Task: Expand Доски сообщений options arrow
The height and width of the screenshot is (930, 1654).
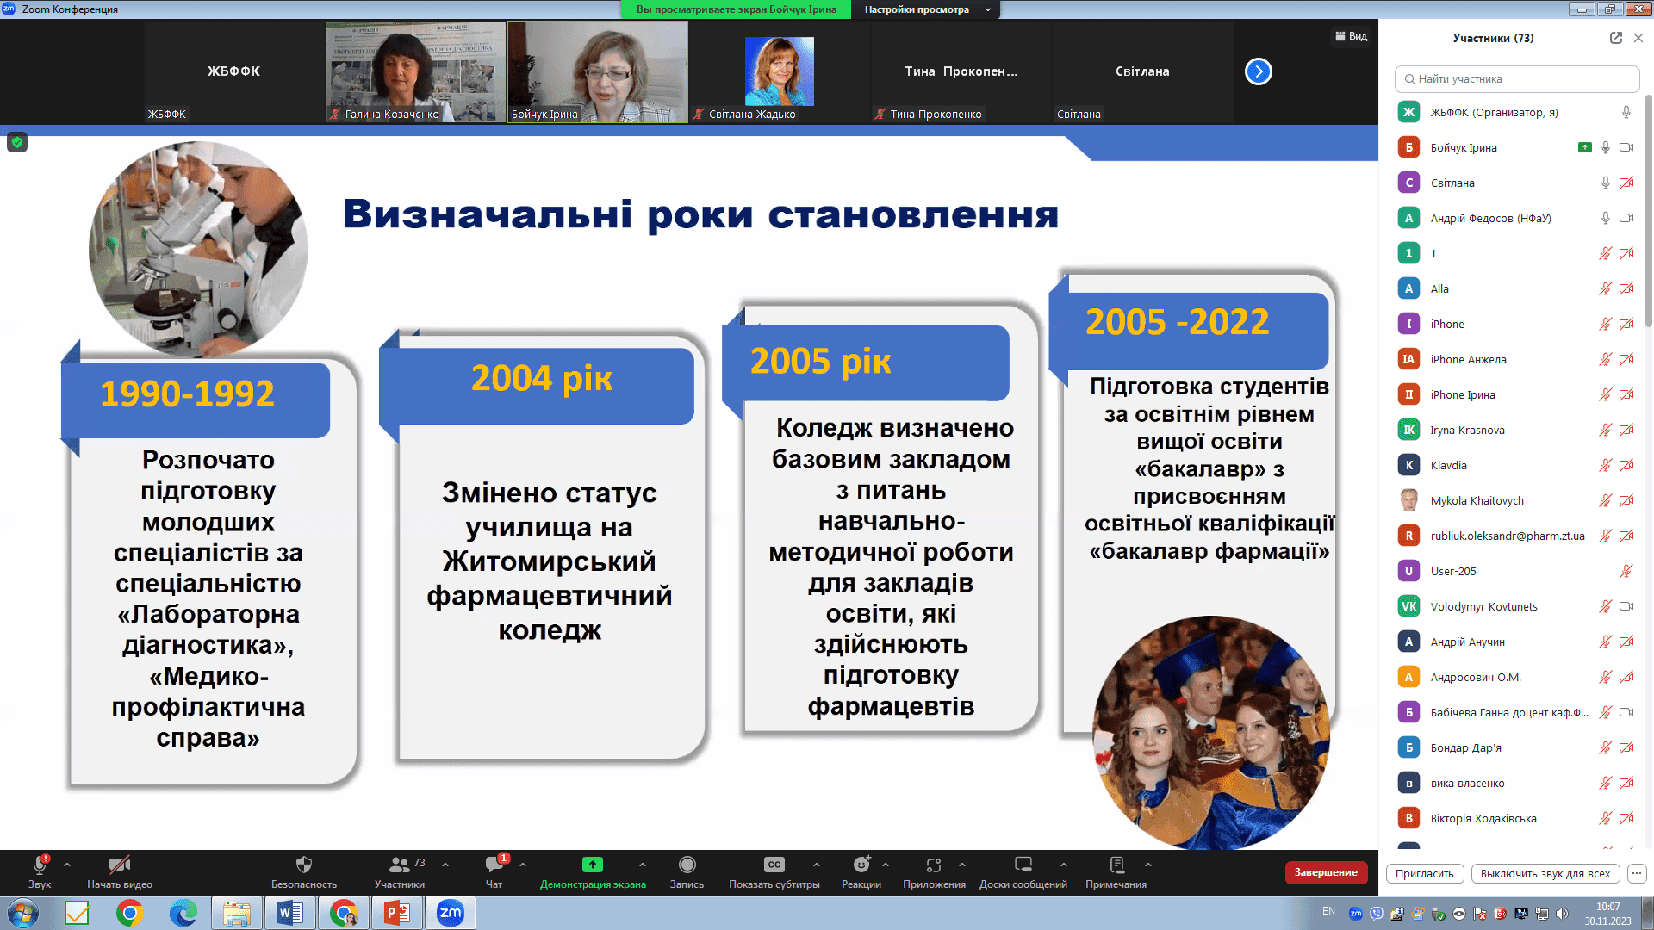Action: coord(1064,865)
